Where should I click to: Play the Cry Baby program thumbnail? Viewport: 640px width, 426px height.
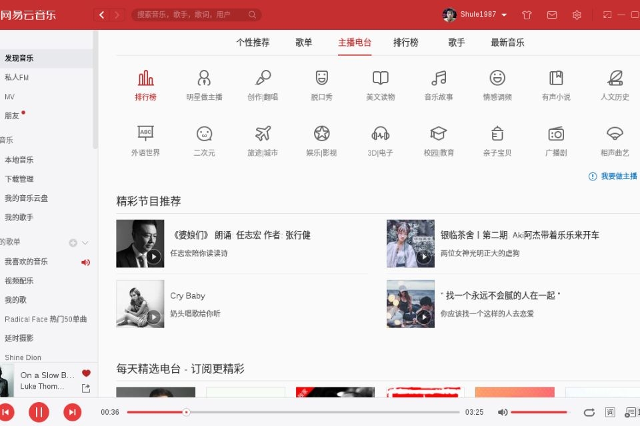point(153,318)
